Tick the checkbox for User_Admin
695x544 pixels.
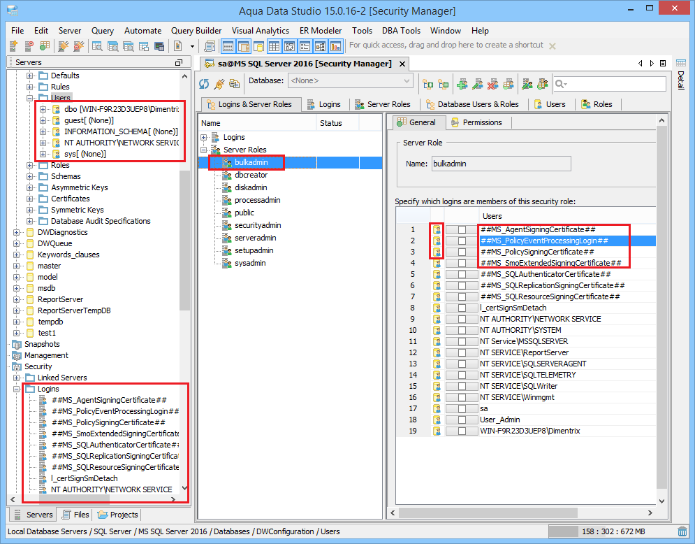(x=462, y=420)
